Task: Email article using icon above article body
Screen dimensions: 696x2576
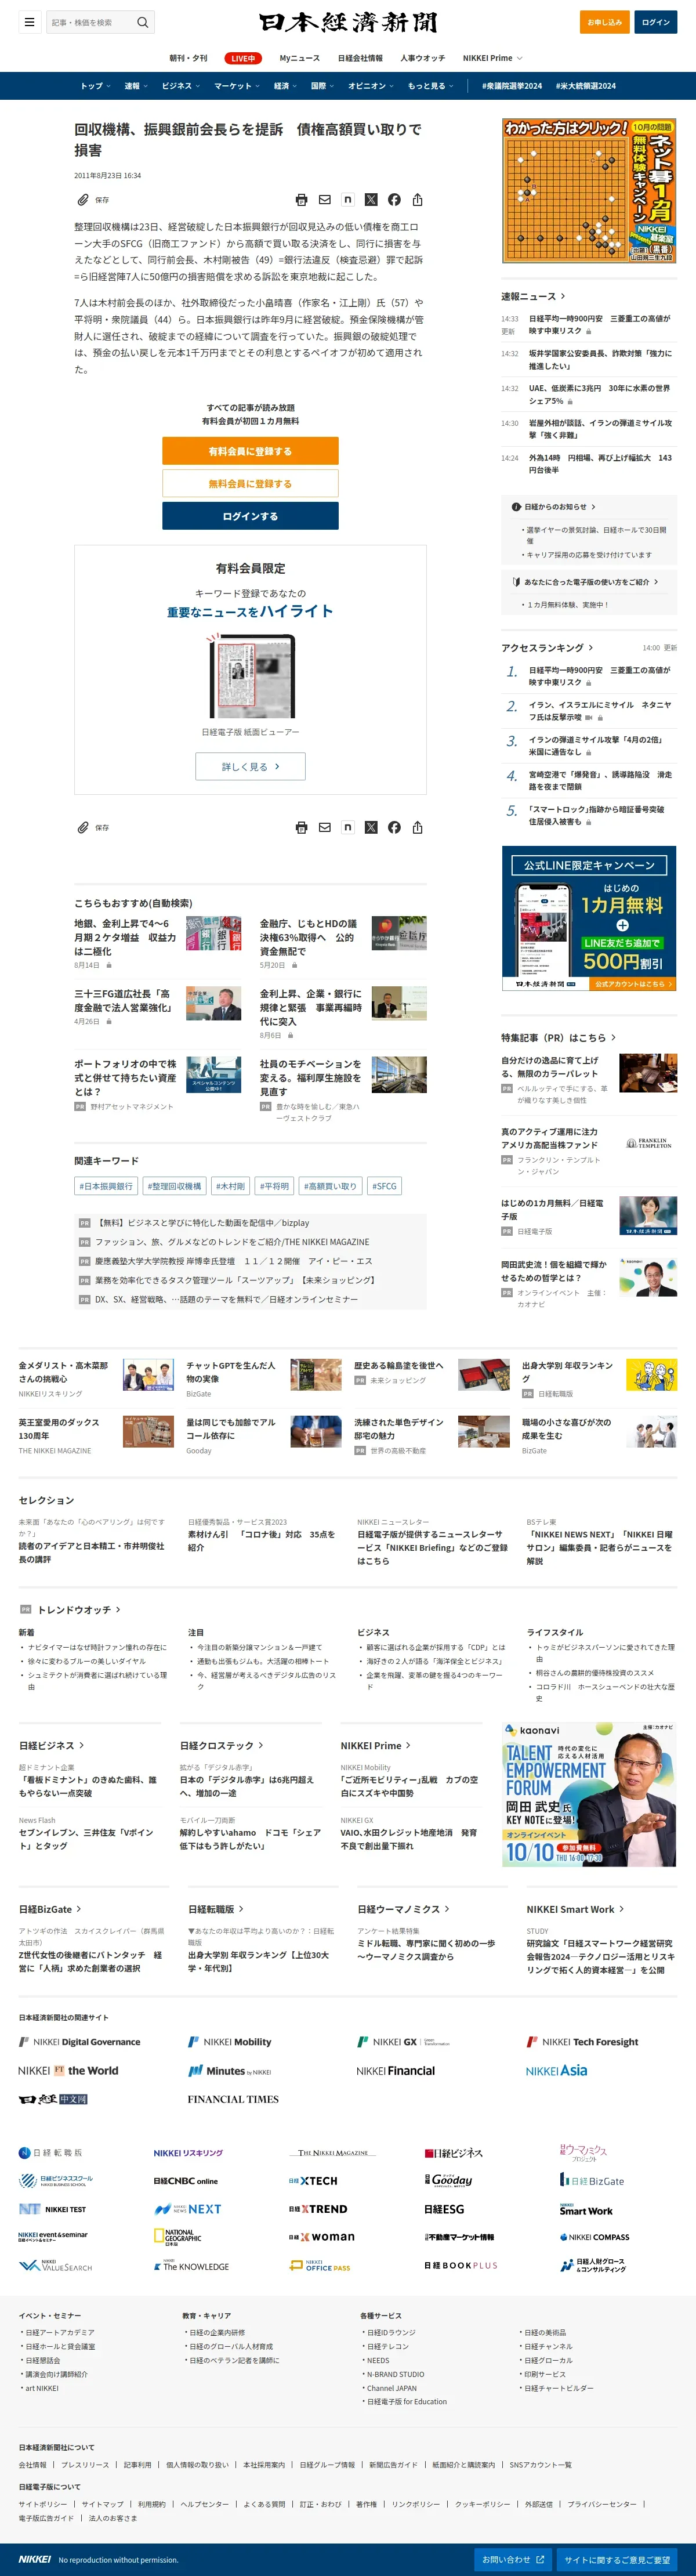Action: [325, 200]
